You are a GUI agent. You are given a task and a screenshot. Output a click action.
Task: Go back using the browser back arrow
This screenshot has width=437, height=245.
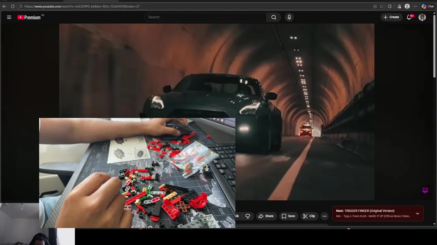pyautogui.click(x=4, y=6)
